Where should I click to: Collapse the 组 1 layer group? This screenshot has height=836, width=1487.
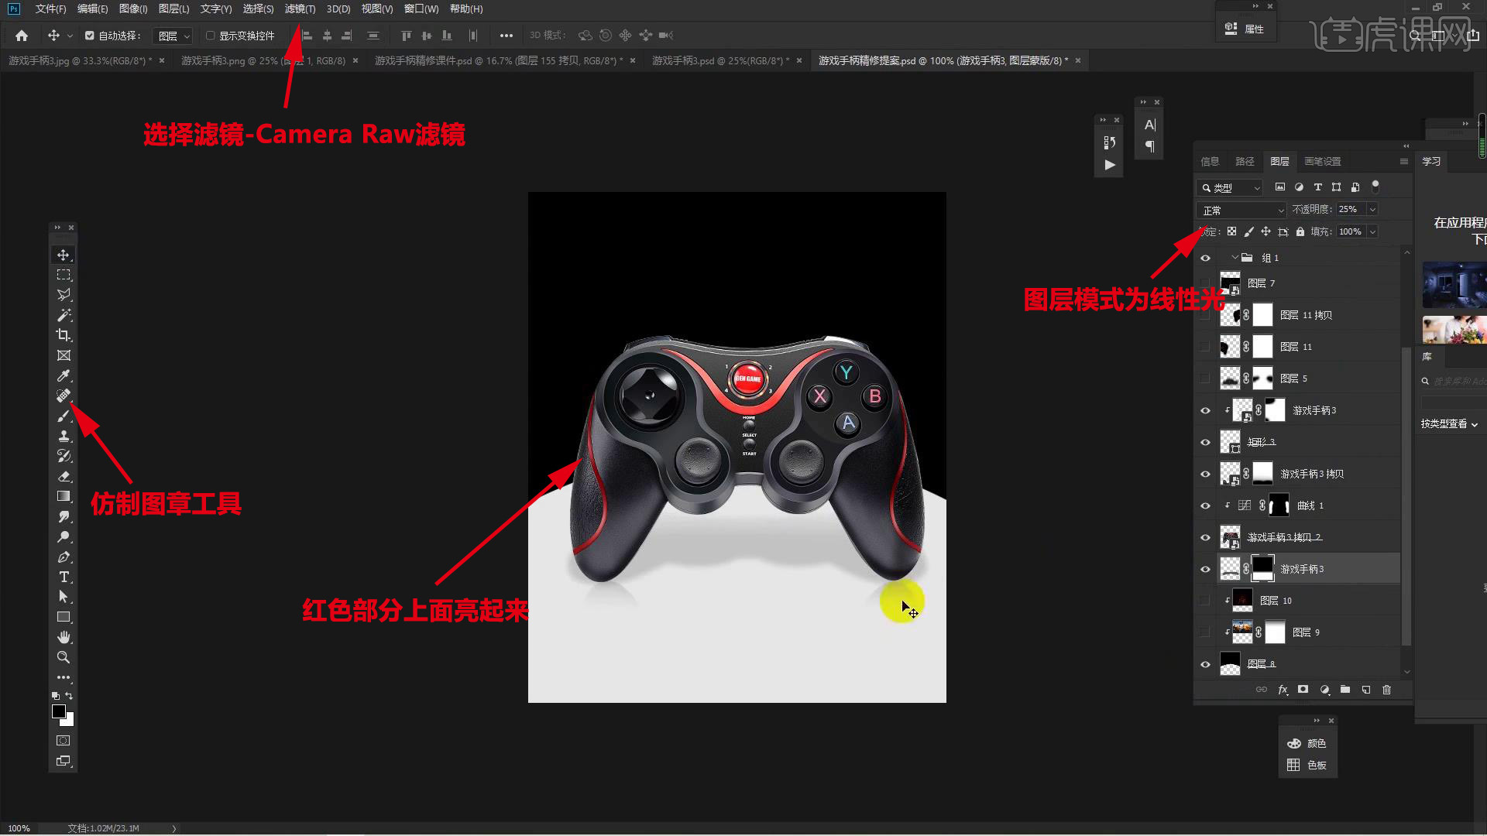tap(1235, 258)
